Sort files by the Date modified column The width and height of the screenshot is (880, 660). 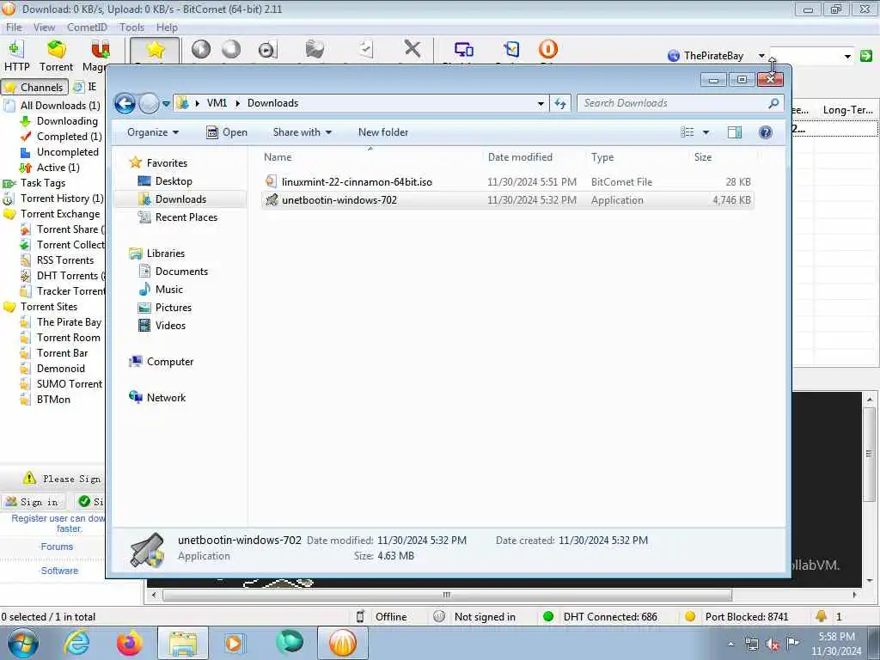(520, 157)
